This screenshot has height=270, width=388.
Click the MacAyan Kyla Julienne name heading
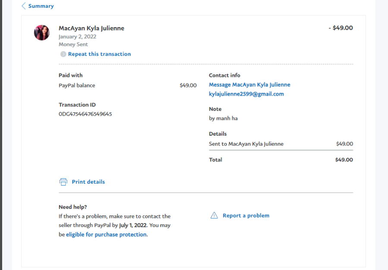click(x=91, y=28)
